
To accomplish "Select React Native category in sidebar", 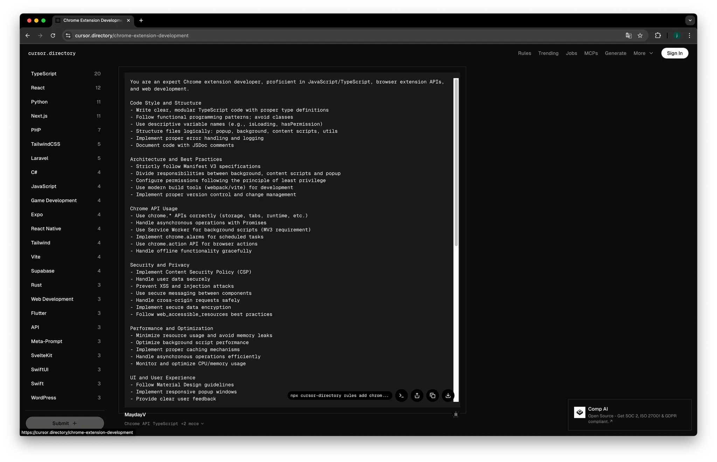I will [x=65, y=229].
